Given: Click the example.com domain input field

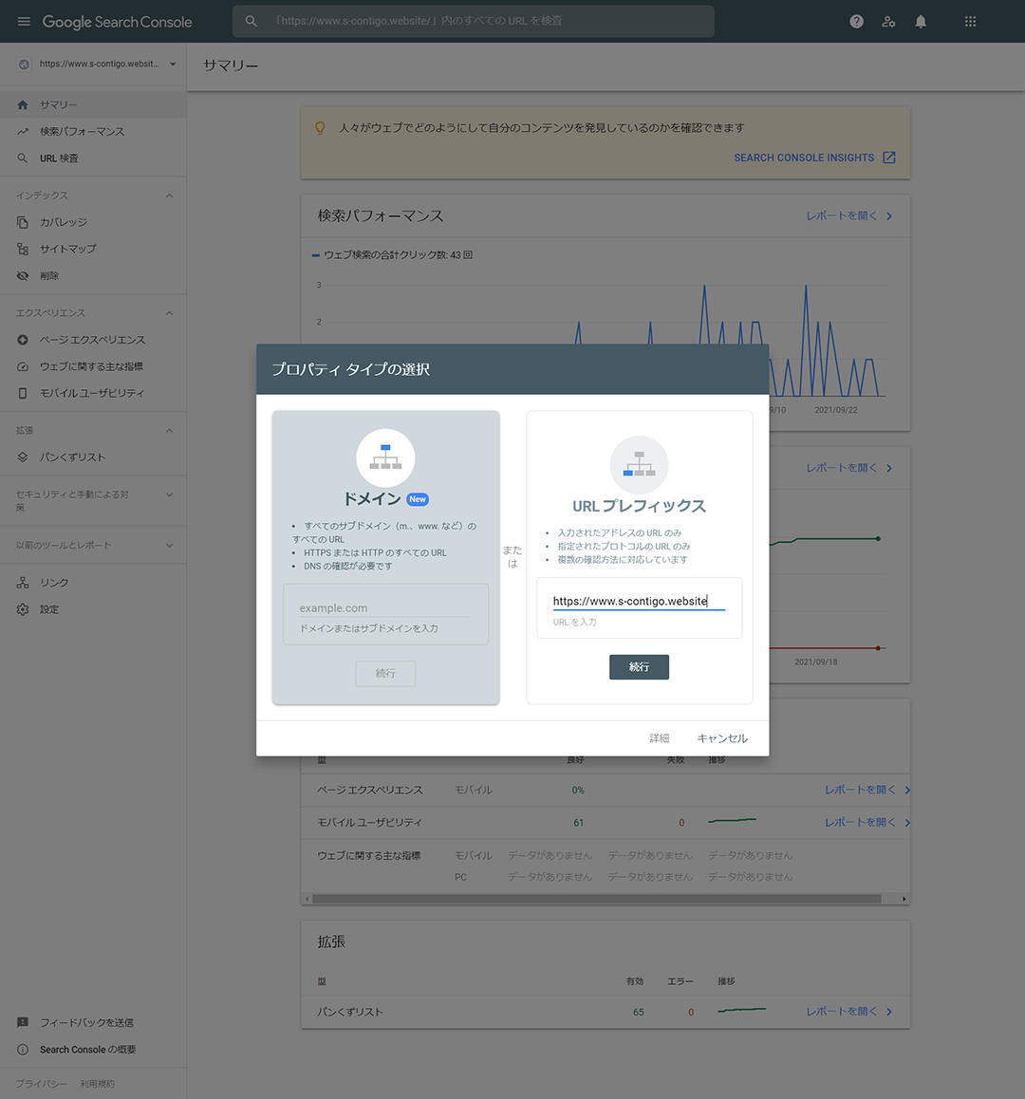Looking at the screenshot, I should point(384,608).
